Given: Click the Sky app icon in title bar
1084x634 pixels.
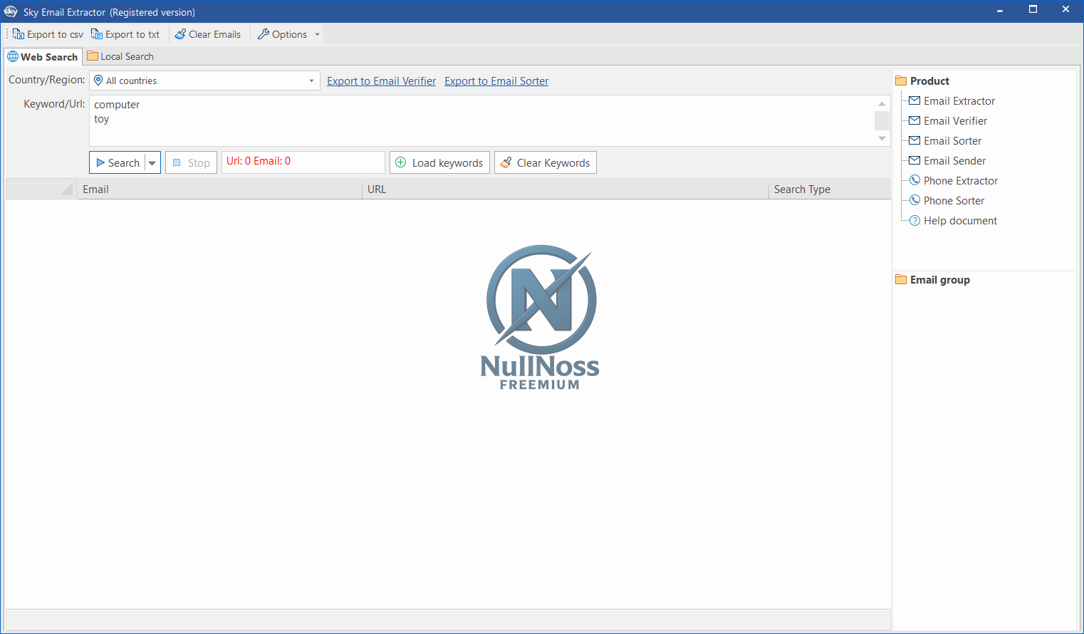Looking at the screenshot, I should click(x=11, y=11).
